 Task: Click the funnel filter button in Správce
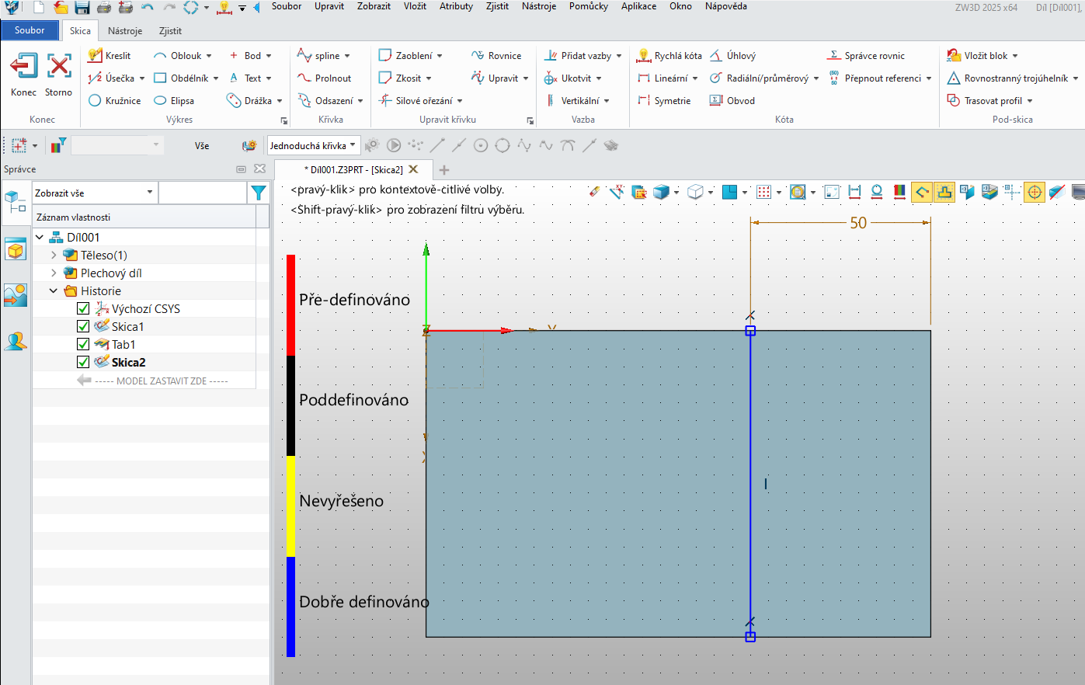pyautogui.click(x=259, y=193)
